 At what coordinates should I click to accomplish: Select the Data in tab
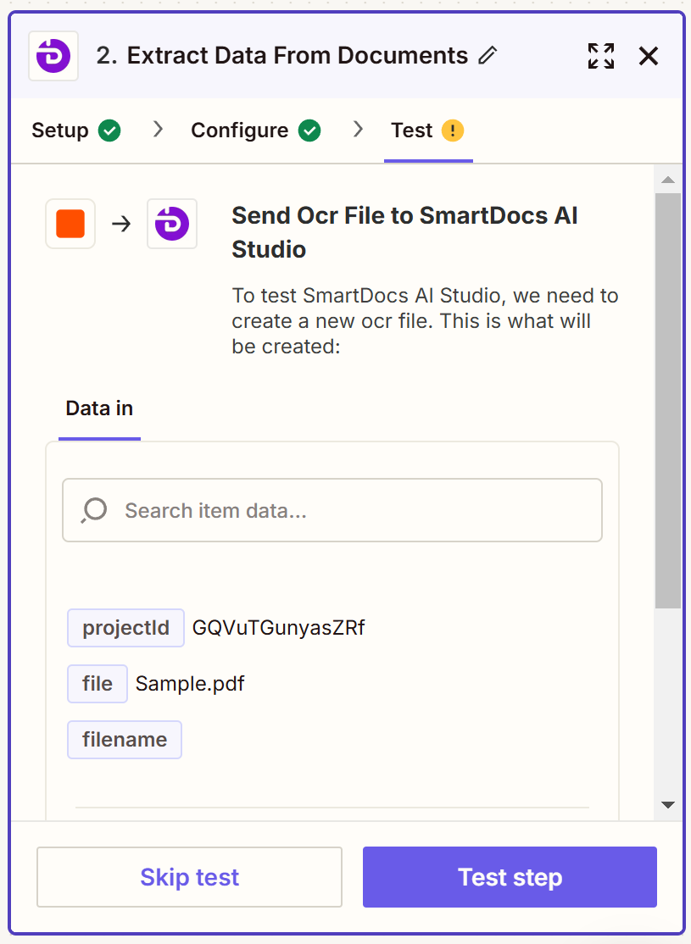click(99, 408)
